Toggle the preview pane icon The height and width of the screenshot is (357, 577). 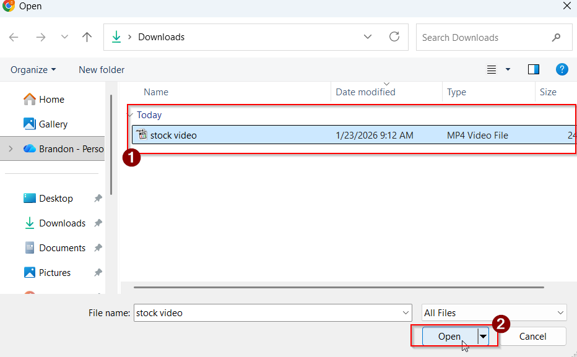(533, 69)
